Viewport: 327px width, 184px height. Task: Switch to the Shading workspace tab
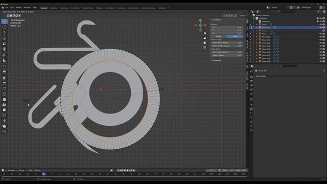coord(99,8)
